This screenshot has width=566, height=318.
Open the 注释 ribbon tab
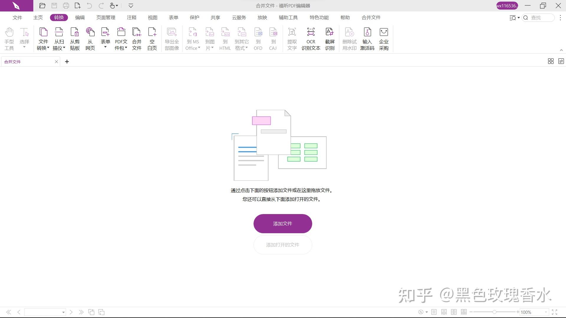(x=131, y=18)
